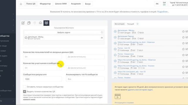Viewport: 188px width, 105px height.
Task: Add shugaring_na_domu - Новички via plus icon
Action: tap(115, 61)
